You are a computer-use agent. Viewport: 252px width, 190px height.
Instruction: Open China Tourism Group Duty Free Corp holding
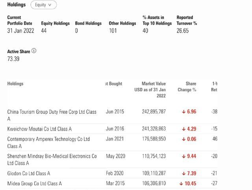[52, 115]
